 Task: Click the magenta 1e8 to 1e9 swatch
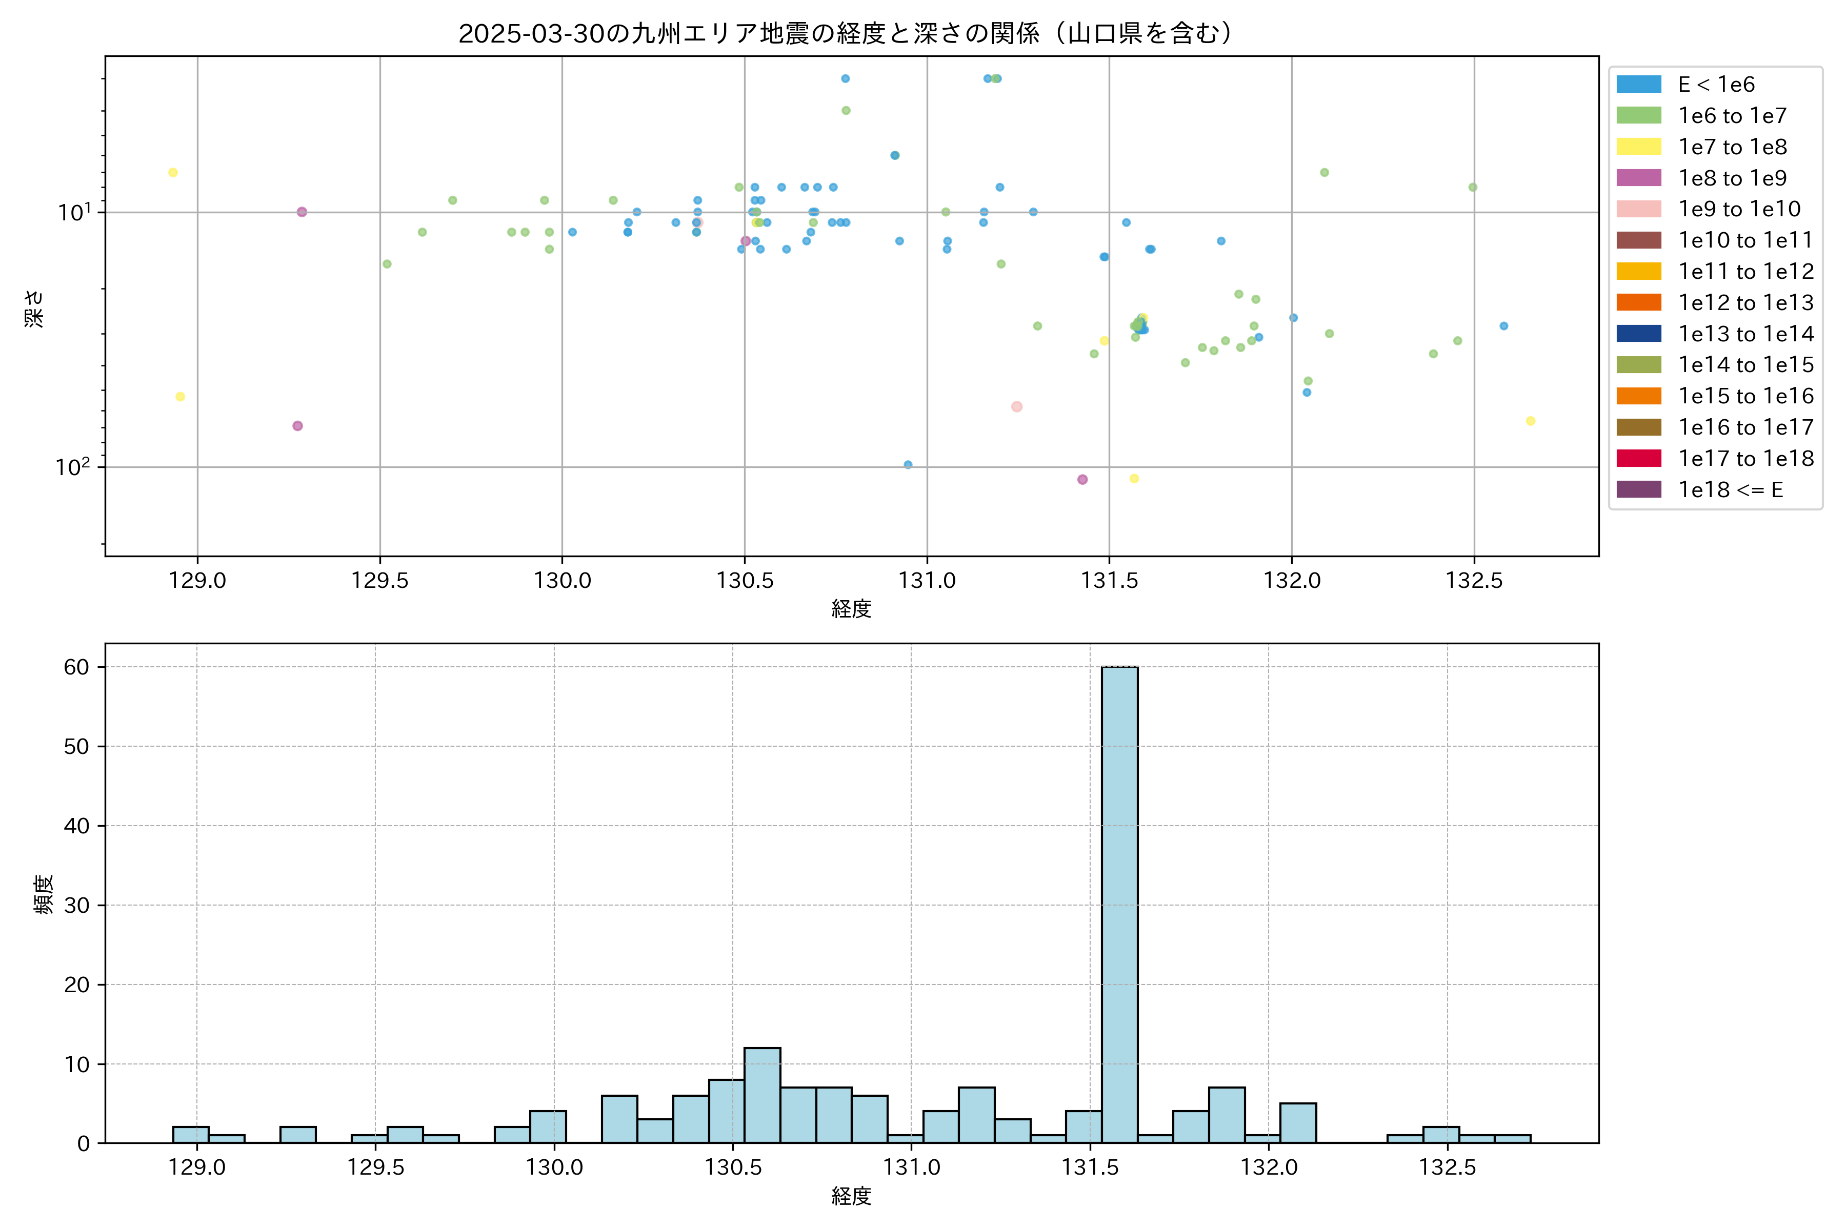[1638, 178]
